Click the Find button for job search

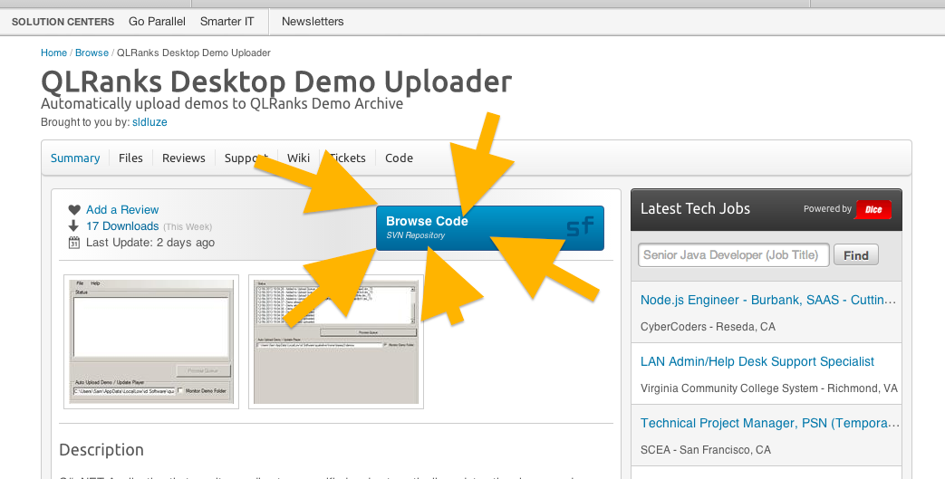(856, 255)
